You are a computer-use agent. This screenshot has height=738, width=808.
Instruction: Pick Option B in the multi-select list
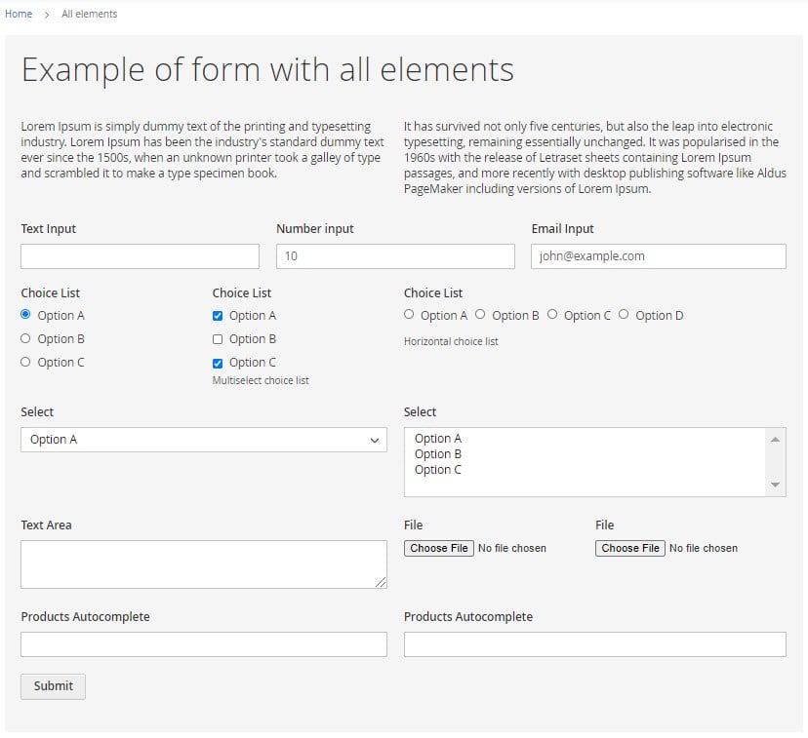point(438,454)
